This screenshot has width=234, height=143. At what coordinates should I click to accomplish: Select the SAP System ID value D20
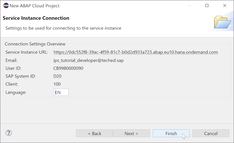(57, 76)
